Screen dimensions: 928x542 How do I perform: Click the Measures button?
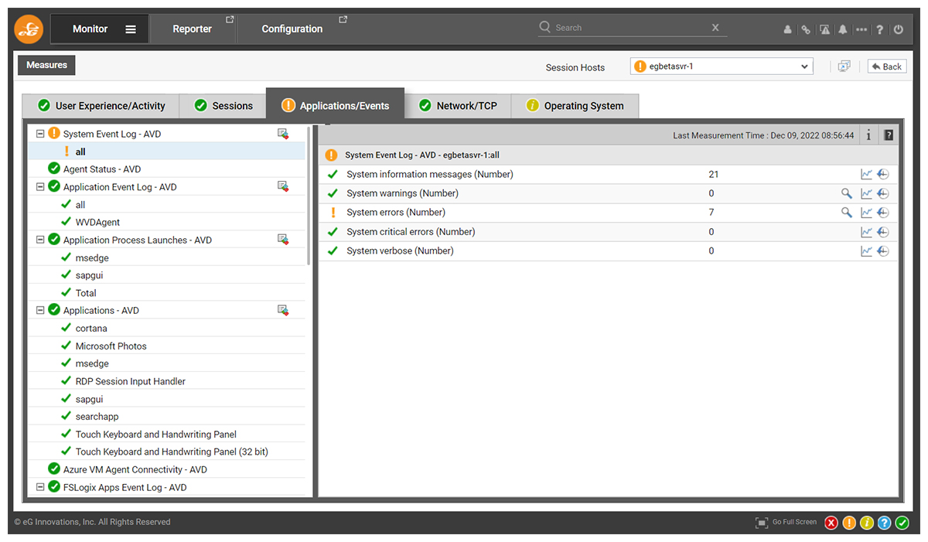coord(46,65)
